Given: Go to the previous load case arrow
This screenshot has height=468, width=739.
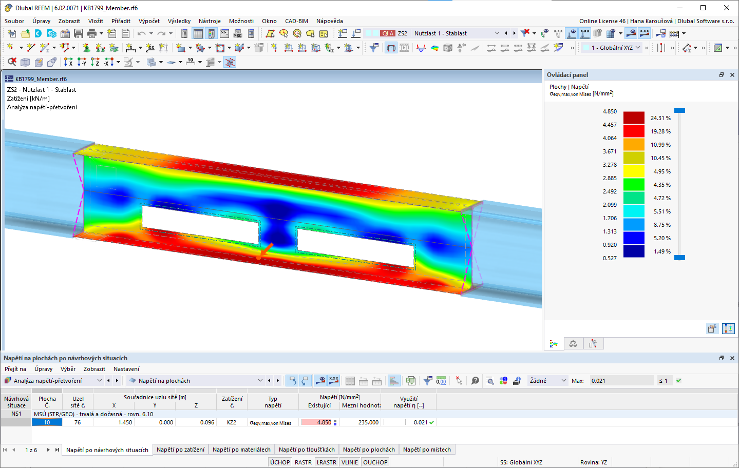Looking at the screenshot, I should [506, 33].
